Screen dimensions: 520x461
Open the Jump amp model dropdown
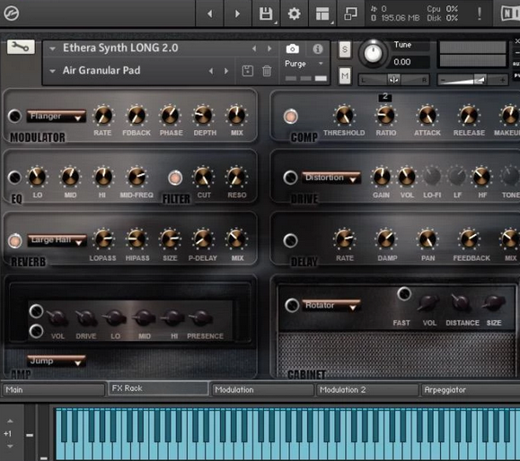click(56, 361)
